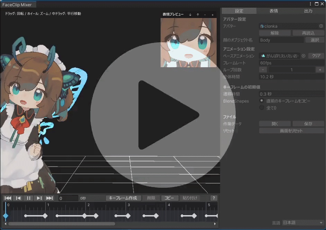Click the 全体時間 10.2 秒 value
This screenshot has height=230, width=326.
point(291,77)
